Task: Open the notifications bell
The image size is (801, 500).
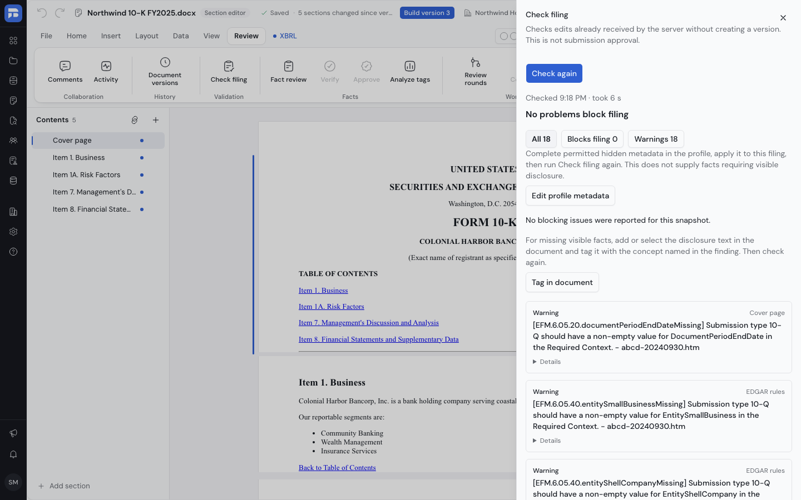Action: pos(13,454)
